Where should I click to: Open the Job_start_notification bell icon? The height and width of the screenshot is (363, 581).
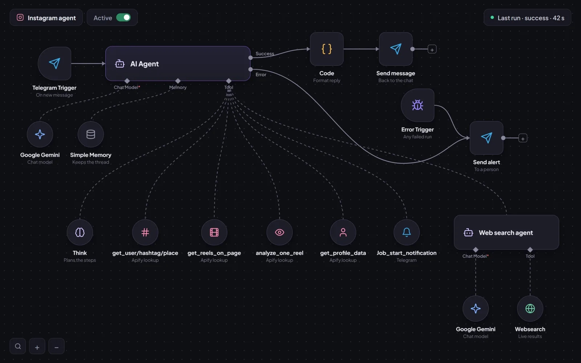coord(407,232)
